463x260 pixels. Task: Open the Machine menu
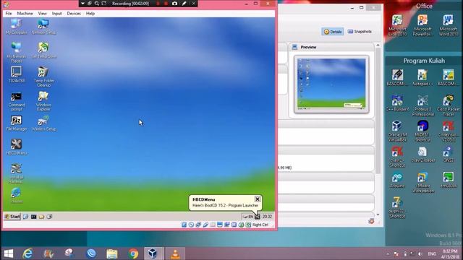(x=25, y=13)
